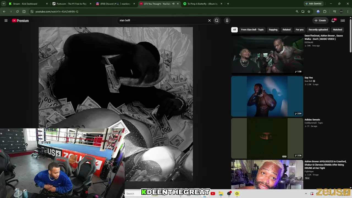352x198 pixels.
Task: Open media controls in Chrome toolbar
Action: (334, 12)
